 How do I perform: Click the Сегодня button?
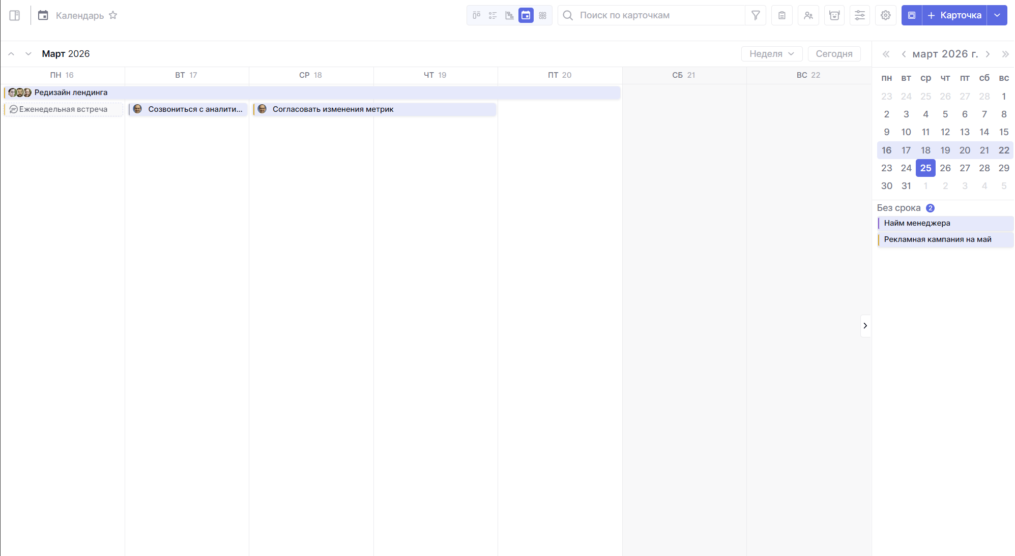tap(834, 54)
